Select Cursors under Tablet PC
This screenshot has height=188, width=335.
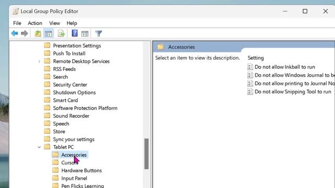pos(70,163)
